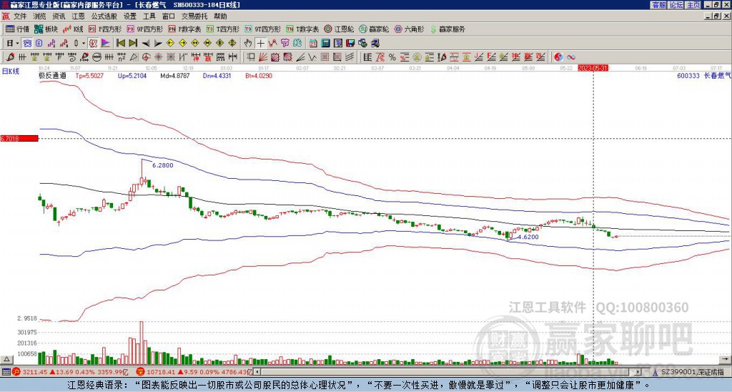Click the yin-yang icon
732x392 pixels.
coord(558,57)
